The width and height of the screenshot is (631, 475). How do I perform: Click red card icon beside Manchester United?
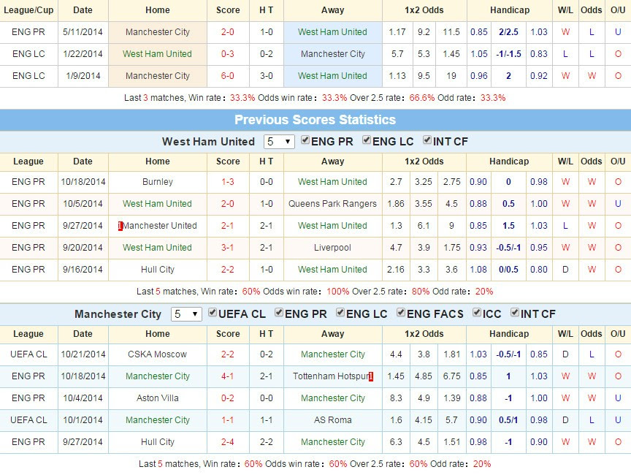click(x=120, y=227)
